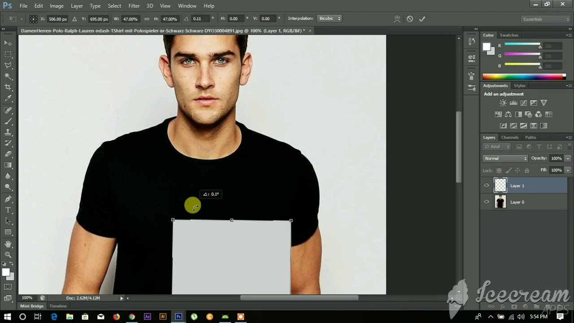
Task: Open the Essentials workspace dropdown
Action: pyautogui.click(x=546, y=19)
